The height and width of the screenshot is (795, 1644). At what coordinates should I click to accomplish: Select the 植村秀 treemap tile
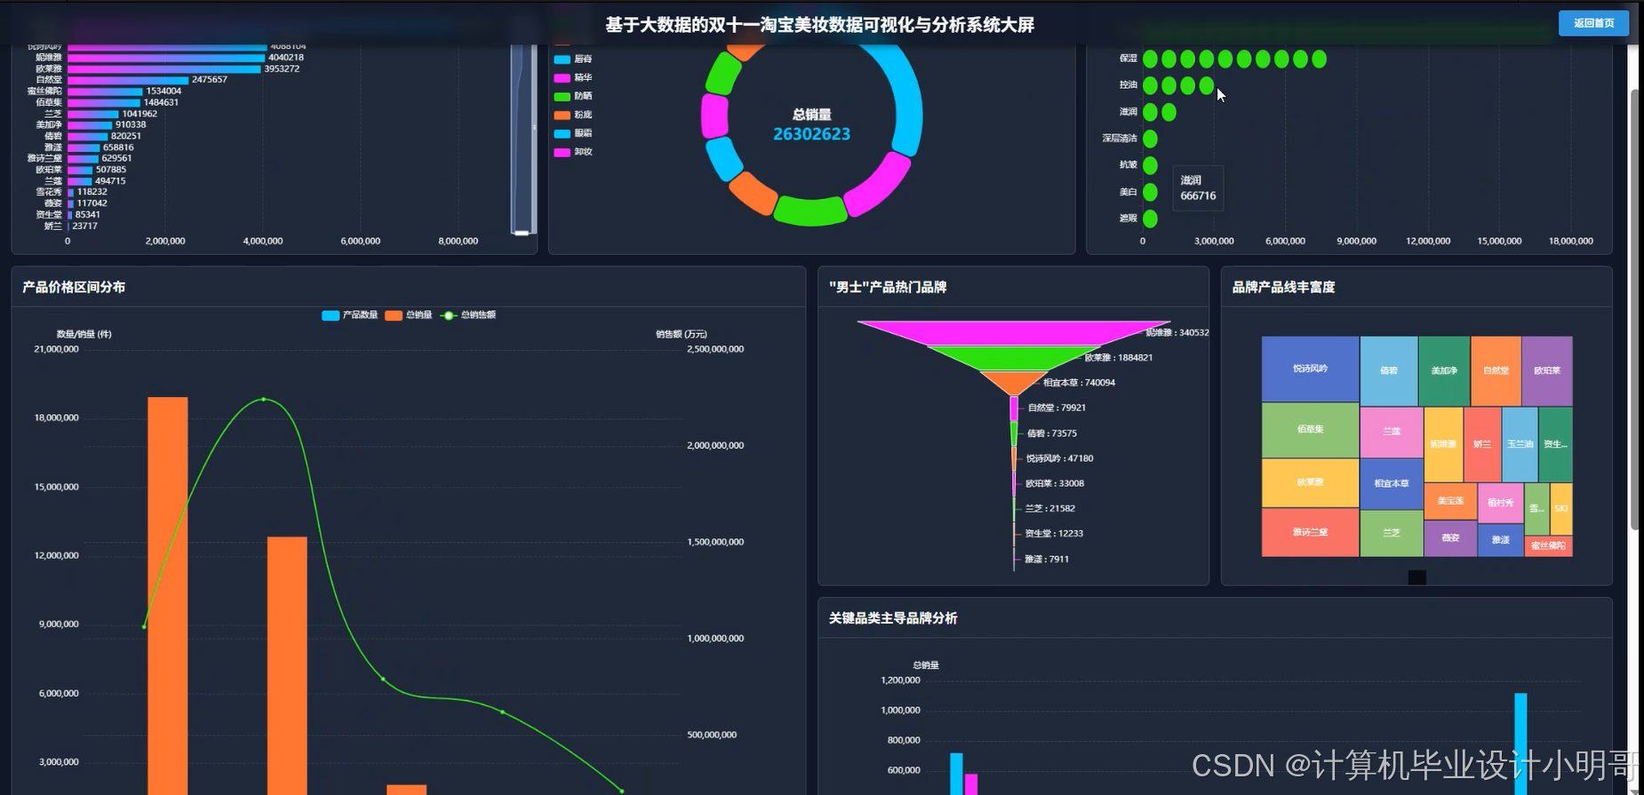click(x=1500, y=503)
